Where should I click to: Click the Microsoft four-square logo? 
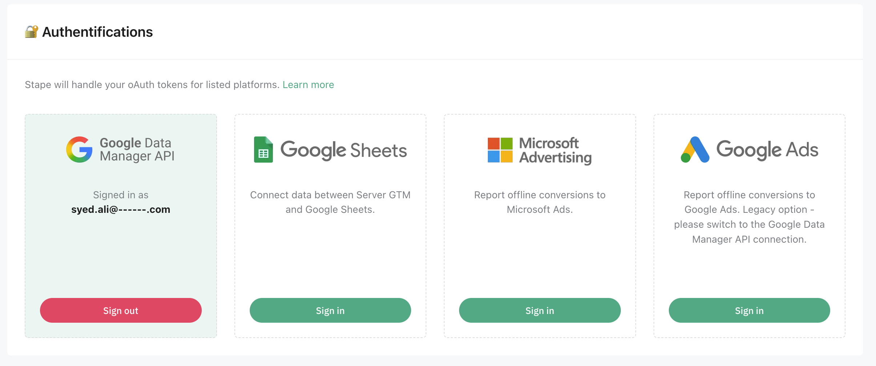click(x=500, y=150)
